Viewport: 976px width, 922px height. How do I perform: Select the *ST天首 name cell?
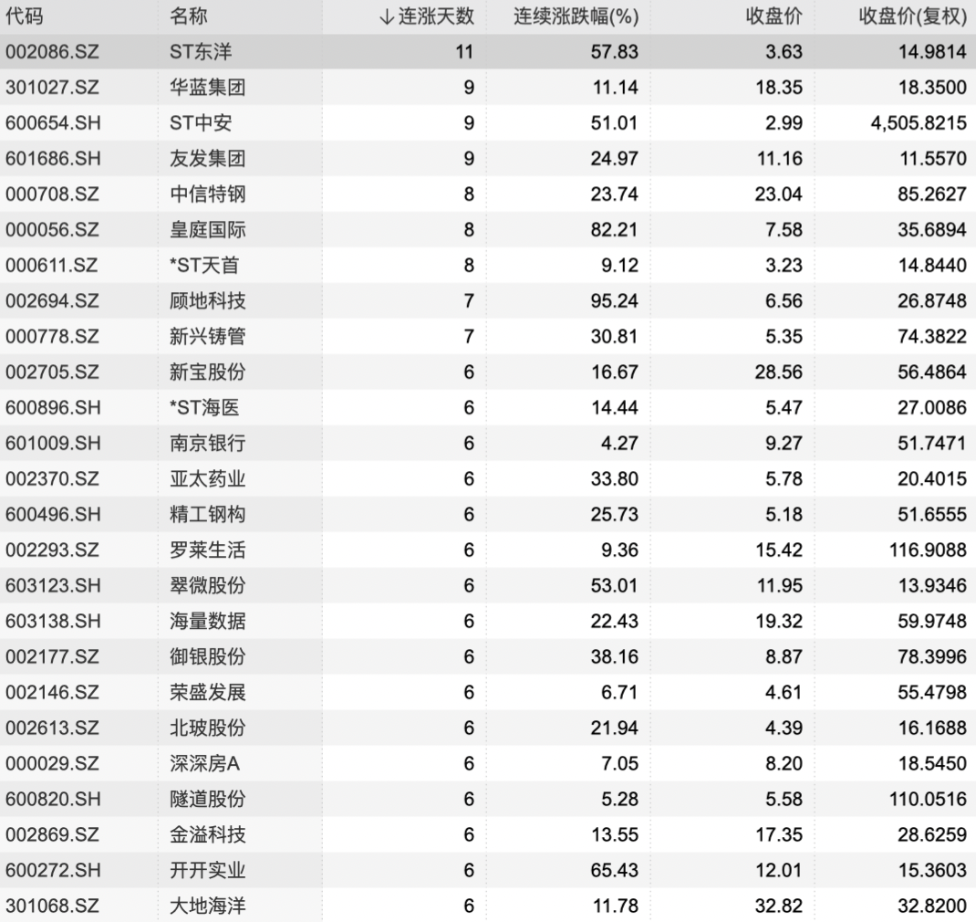[x=204, y=265]
